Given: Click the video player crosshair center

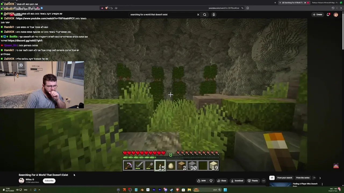Looking at the screenshot, I should tap(170, 94).
